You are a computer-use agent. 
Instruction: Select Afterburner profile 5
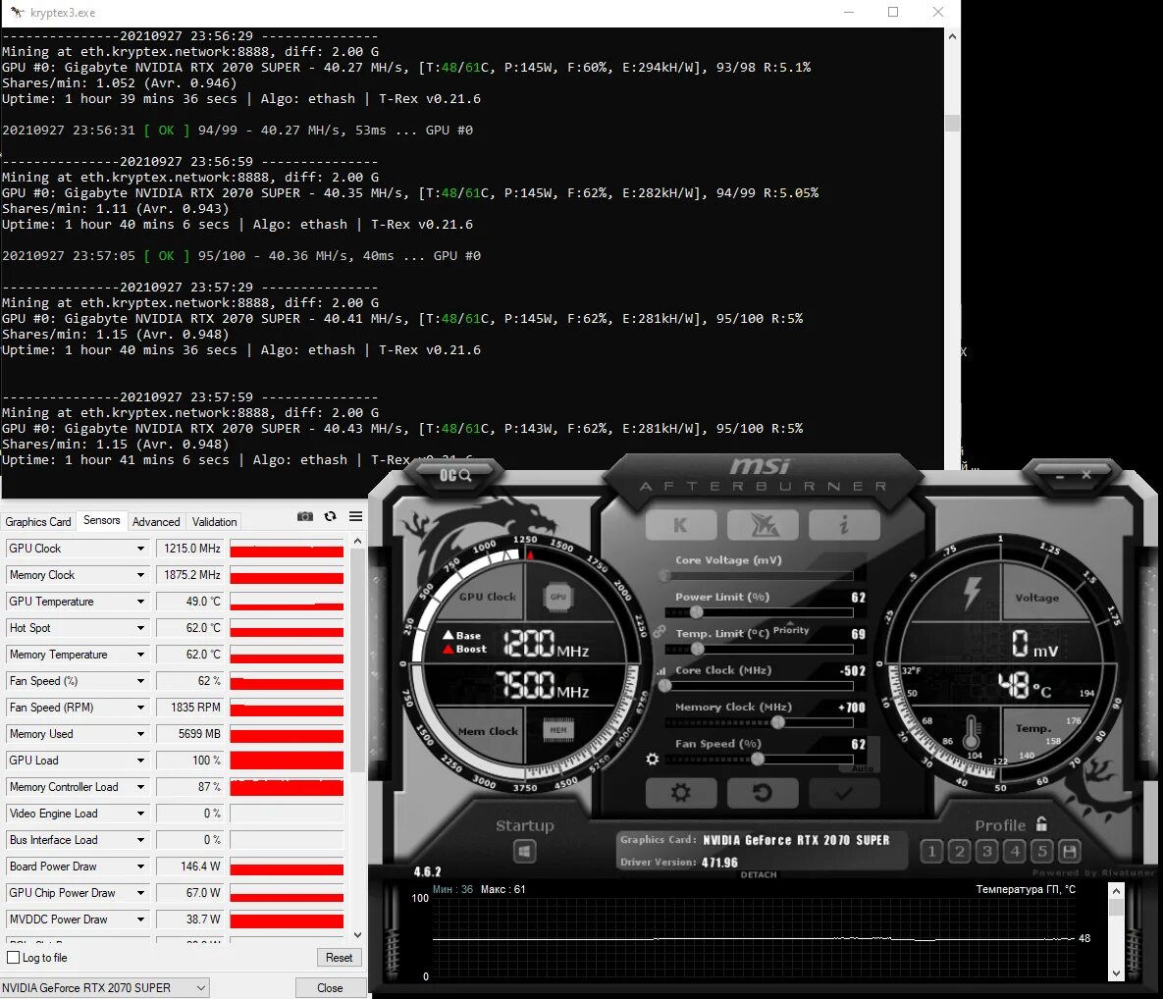[x=1042, y=852]
